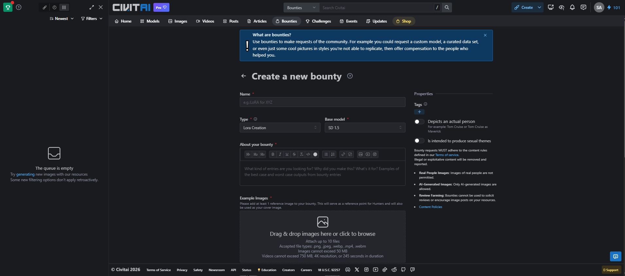Apply Heading 2 format in editor
The image size is (625, 276).
pyautogui.click(x=255, y=154)
